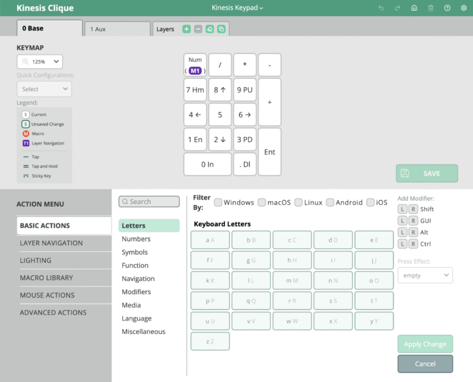Image resolution: width=473 pixels, height=382 pixels.
Task: Open the help question mark icon
Action: (447, 8)
